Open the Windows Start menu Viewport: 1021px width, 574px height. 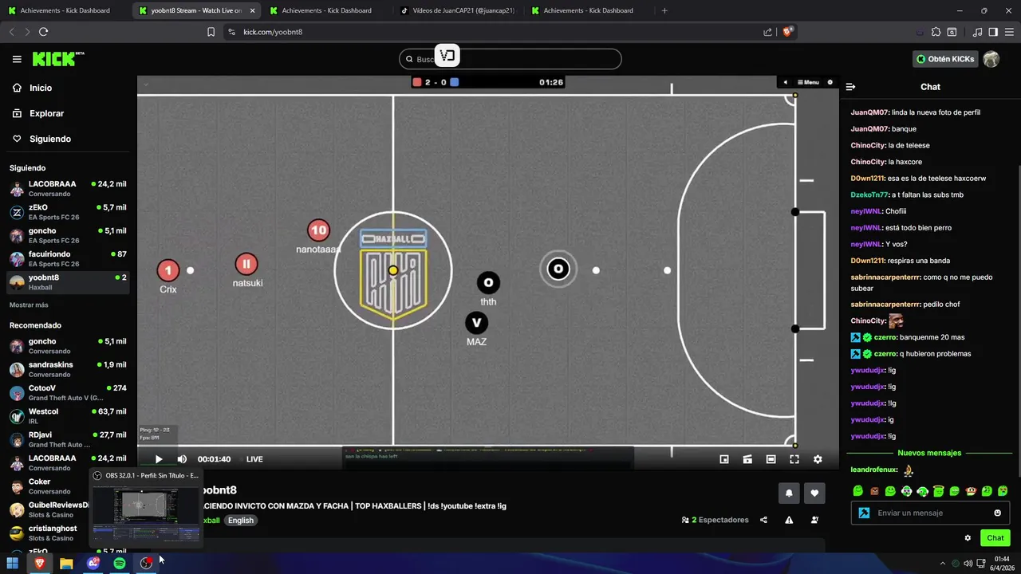click(13, 563)
